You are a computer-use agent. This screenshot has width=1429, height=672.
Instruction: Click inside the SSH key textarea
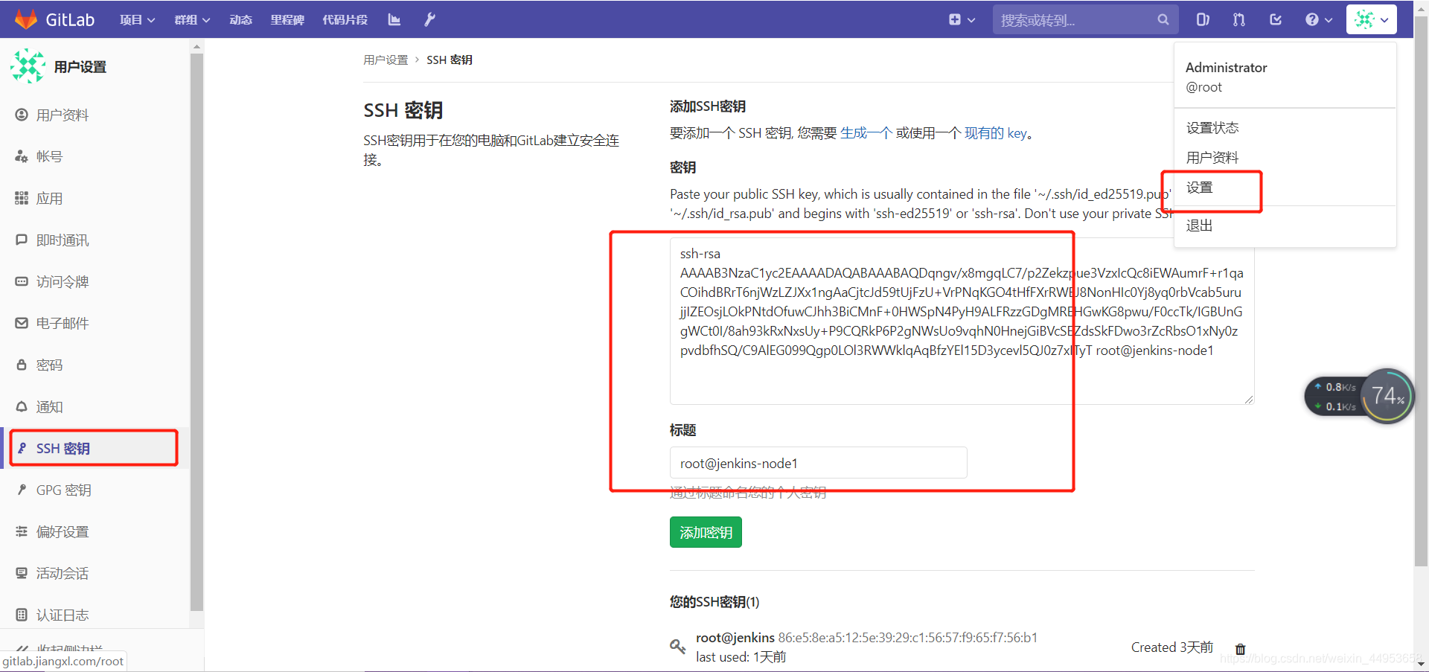962,321
